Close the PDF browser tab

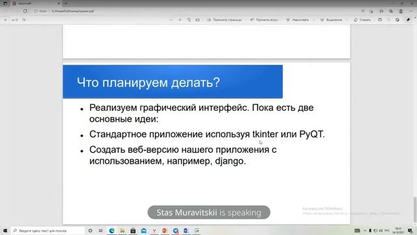pyautogui.click(x=59, y=3)
